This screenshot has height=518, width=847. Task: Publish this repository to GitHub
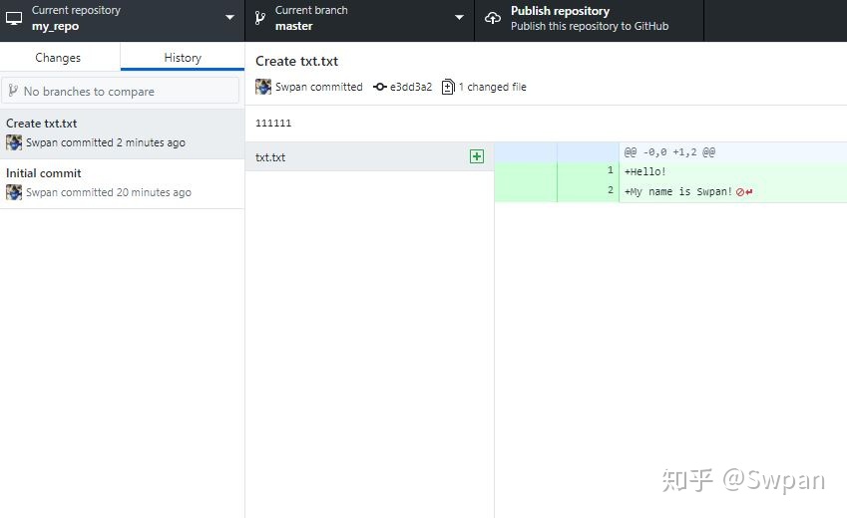click(x=590, y=21)
